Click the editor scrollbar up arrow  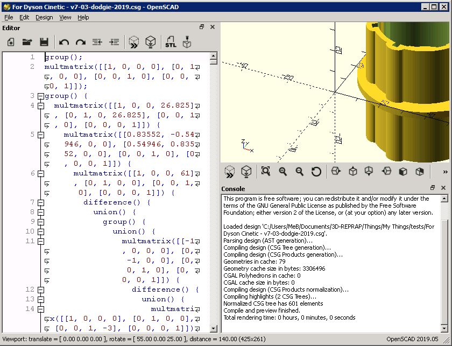coord(213,55)
